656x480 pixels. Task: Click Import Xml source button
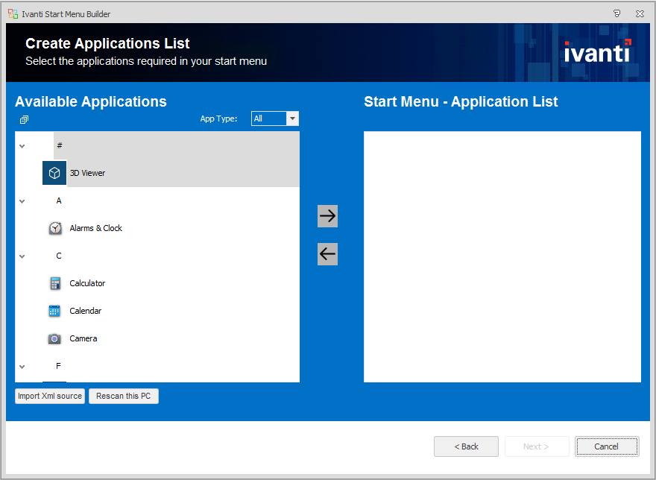pos(50,396)
